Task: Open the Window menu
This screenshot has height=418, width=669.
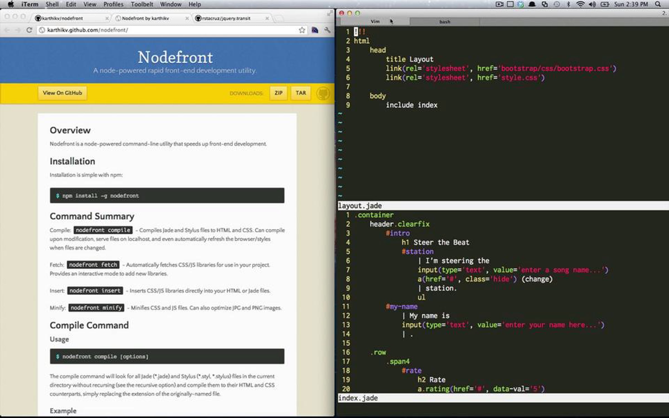Action: tap(171, 4)
